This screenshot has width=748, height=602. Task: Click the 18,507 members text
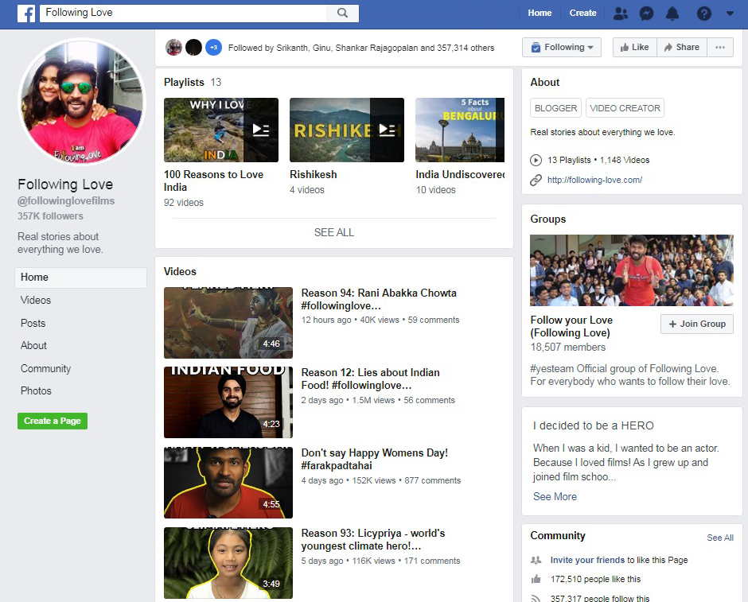[x=568, y=348]
